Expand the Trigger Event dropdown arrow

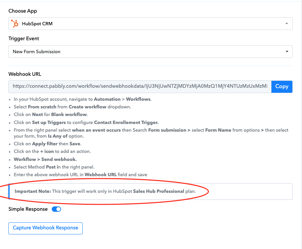[287, 52]
